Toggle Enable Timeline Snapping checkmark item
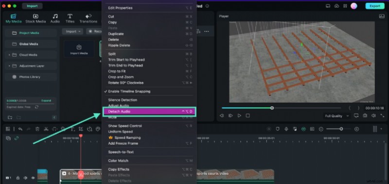Screen dimensions: 389x184 [x=149, y=92]
